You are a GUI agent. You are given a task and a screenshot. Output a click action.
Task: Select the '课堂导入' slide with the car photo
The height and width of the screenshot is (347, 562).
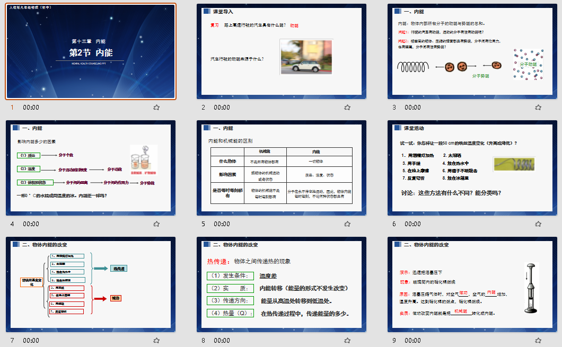282,51
